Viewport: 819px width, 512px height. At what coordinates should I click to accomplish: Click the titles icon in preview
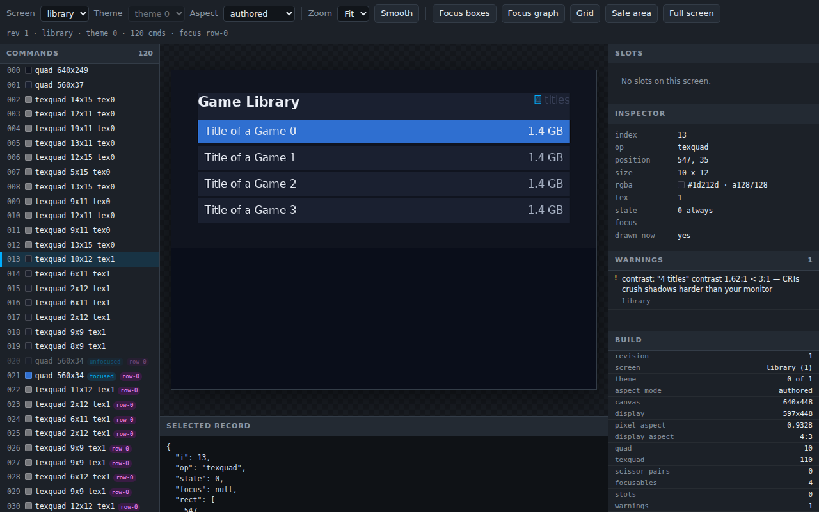(x=537, y=99)
